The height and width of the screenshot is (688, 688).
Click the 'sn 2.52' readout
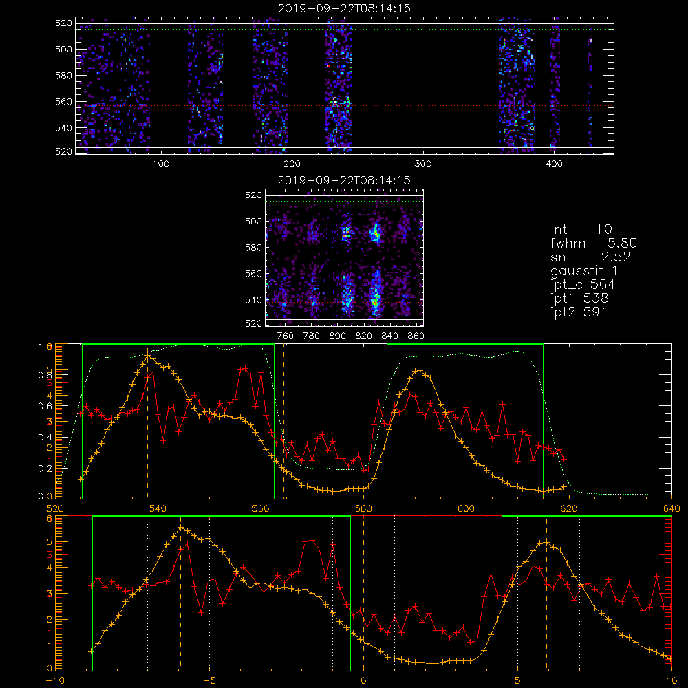pos(590,257)
